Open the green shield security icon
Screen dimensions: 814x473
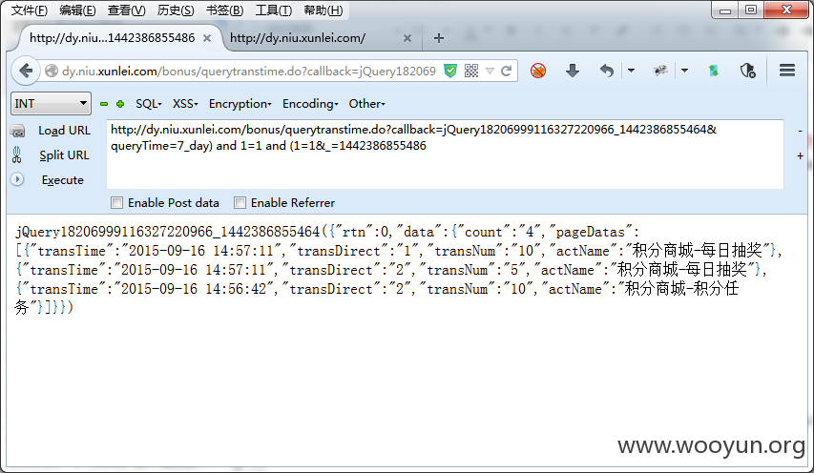click(x=450, y=71)
